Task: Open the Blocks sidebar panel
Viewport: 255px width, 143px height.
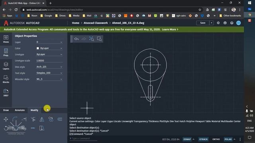Action: [x=6, y=79]
